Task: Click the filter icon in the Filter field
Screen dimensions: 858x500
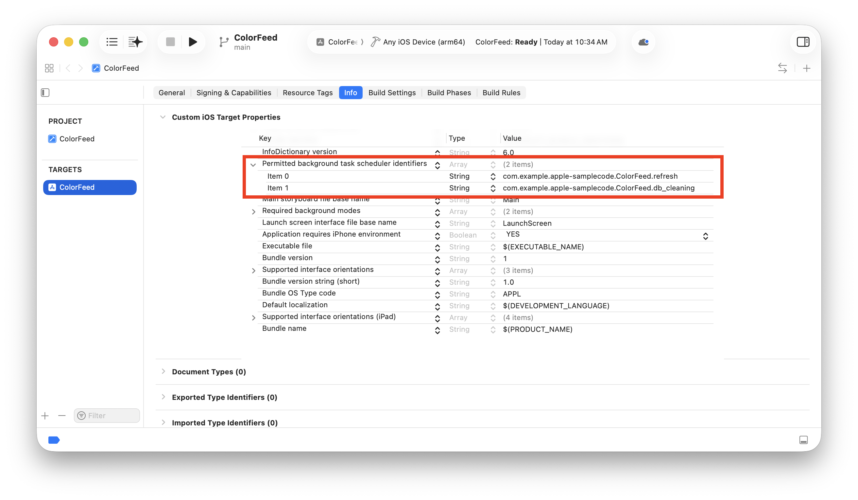Action: [81, 416]
